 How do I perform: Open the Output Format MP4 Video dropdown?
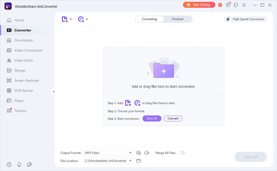[x=108, y=153]
